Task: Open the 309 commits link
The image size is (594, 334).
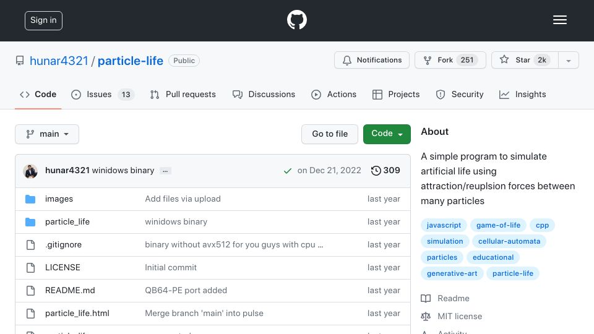Action: coord(385,171)
